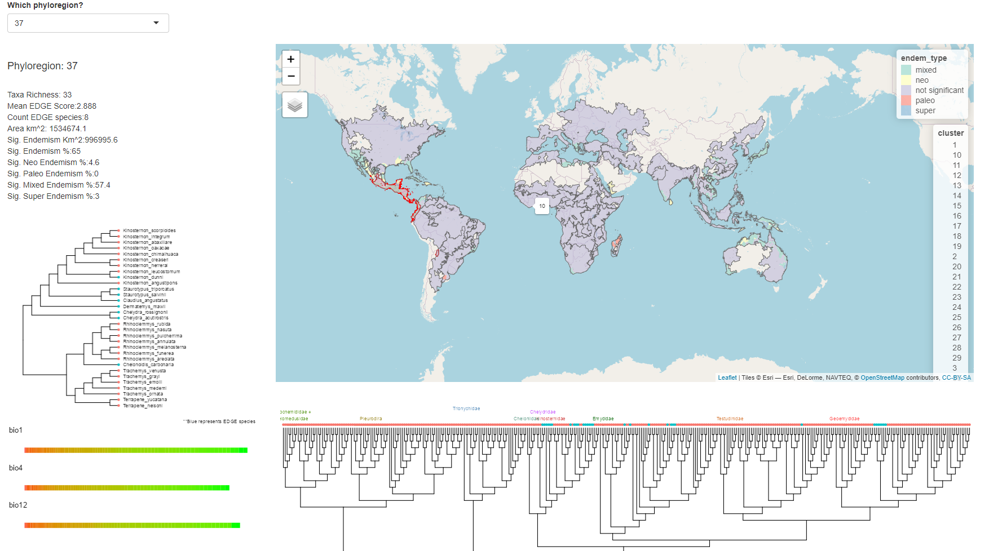Viewport: 989px width, 551px height.
Task: Select cluster 25 in legend
Action: click(957, 317)
